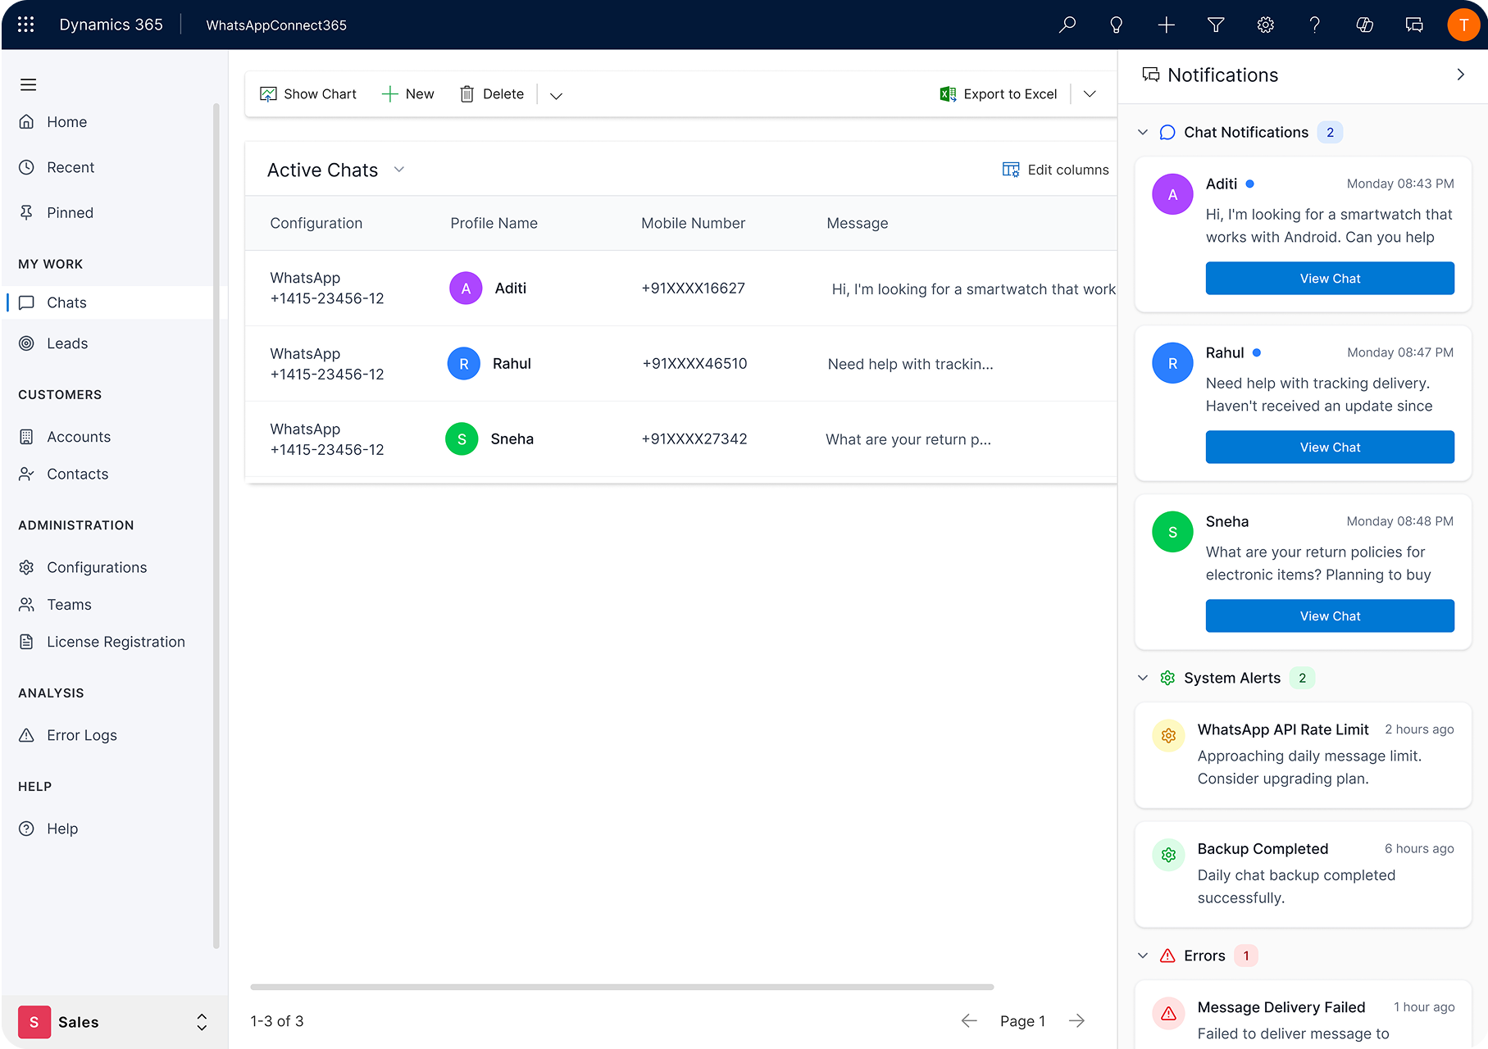The height and width of the screenshot is (1049, 1488).
Task: Click the Backup Completed alert icon
Action: pos(1168,855)
